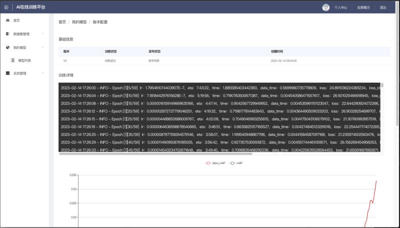The height and width of the screenshot is (228, 400).
Task: Click the user avatar picture
Action: pyautogui.click(x=326, y=7)
